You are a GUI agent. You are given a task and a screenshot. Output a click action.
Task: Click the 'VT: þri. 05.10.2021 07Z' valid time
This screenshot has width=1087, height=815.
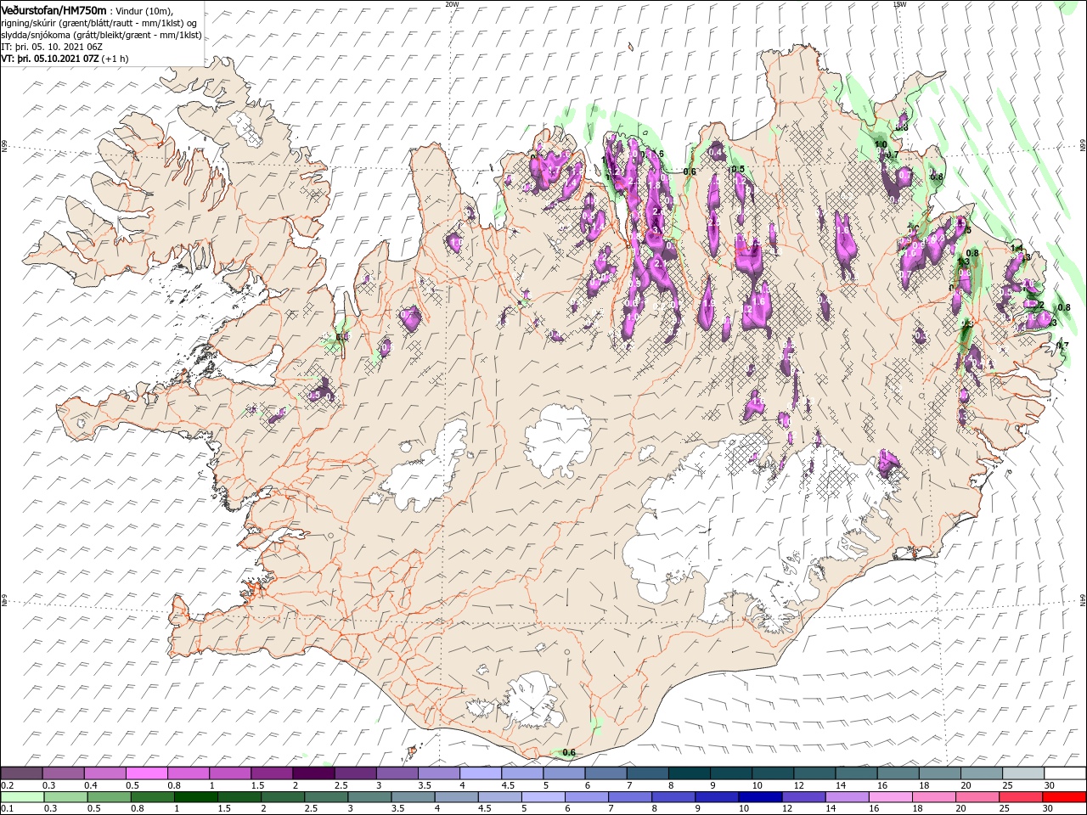[50, 59]
